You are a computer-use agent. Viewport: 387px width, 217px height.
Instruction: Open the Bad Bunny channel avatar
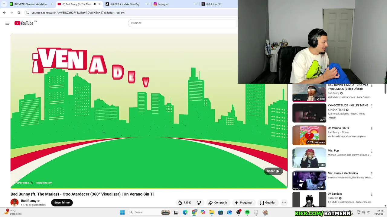15,203
